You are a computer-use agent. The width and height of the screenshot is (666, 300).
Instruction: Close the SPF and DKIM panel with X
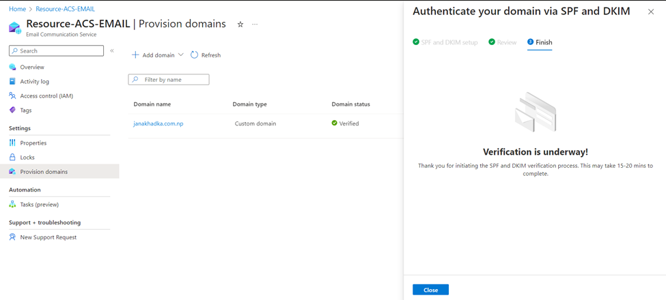[651, 12]
